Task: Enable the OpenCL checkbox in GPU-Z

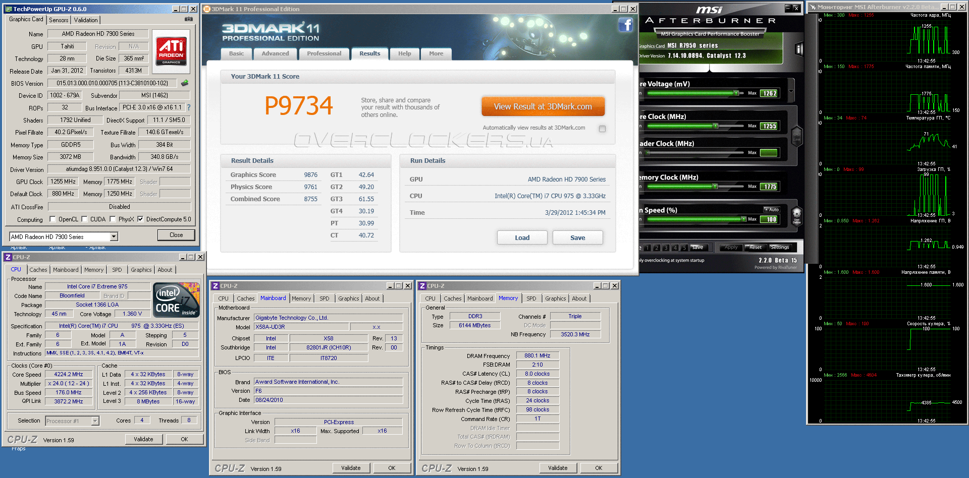Action: 52,219
